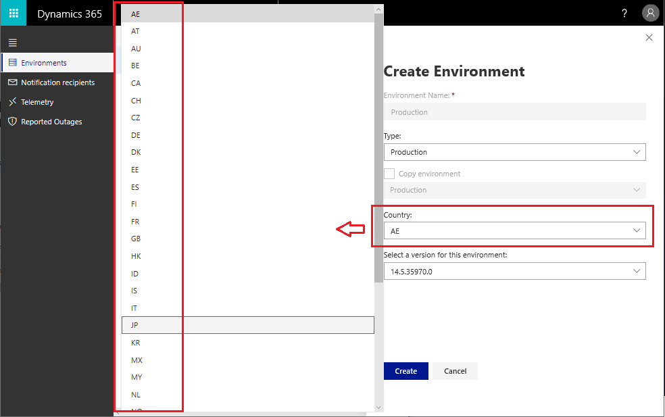The width and height of the screenshot is (665, 417).
Task: Select GB in the country list
Action: click(x=247, y=239)
